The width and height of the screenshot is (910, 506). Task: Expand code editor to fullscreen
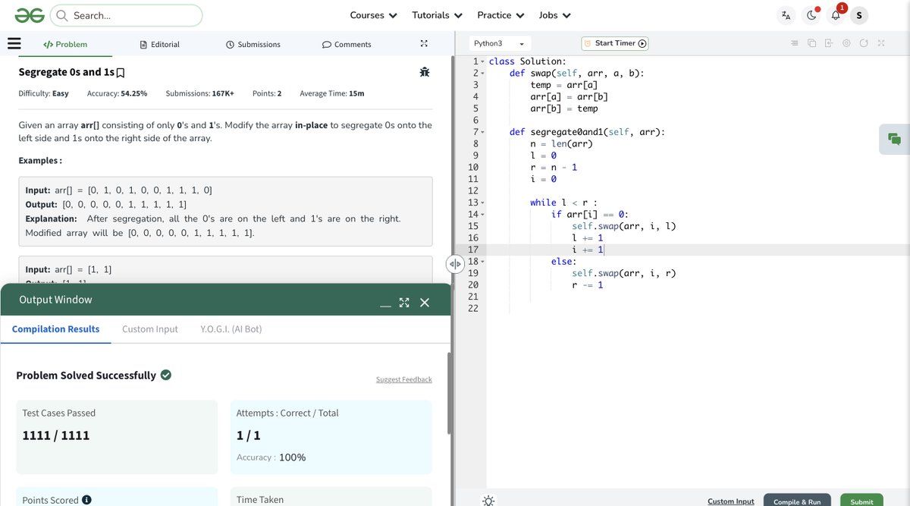(881, 43)
